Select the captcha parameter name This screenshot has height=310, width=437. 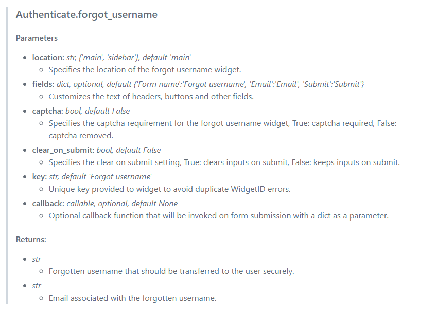[x=47, y=111]
